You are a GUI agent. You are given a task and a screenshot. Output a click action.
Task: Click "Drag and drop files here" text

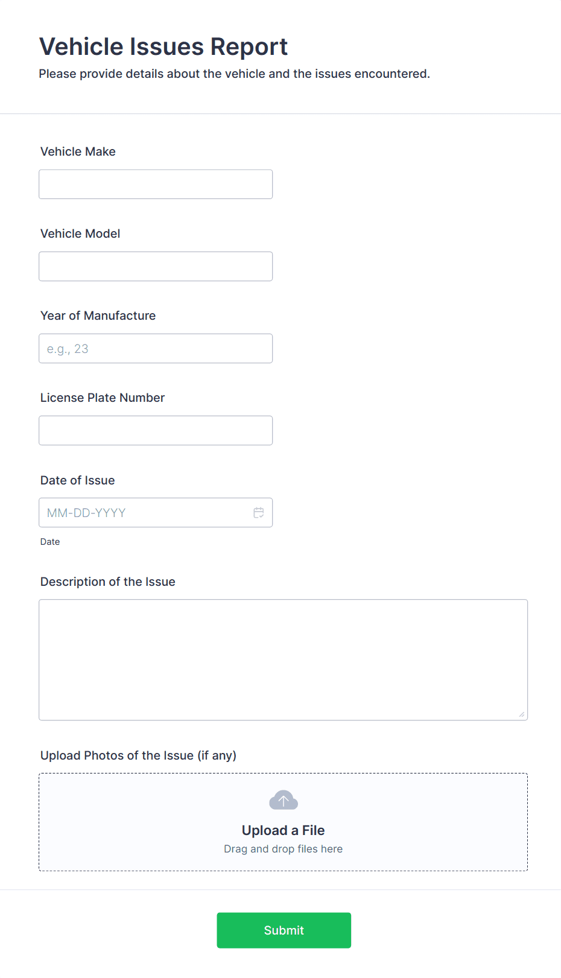(283, 849)
